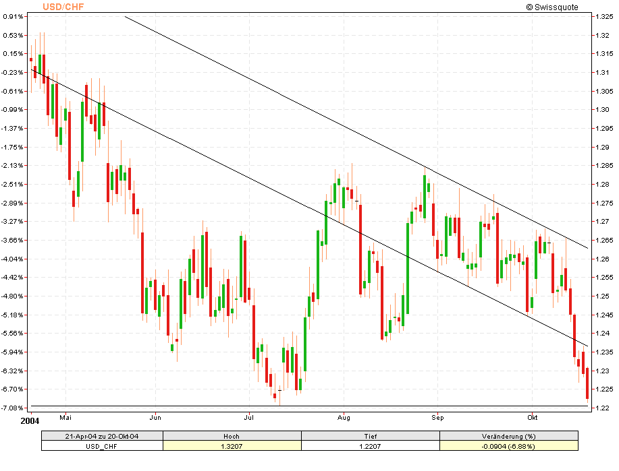This screenshot has height=471, width=619.
Task: Click the 1.325 price axis label
Action: tap(604, 17)
